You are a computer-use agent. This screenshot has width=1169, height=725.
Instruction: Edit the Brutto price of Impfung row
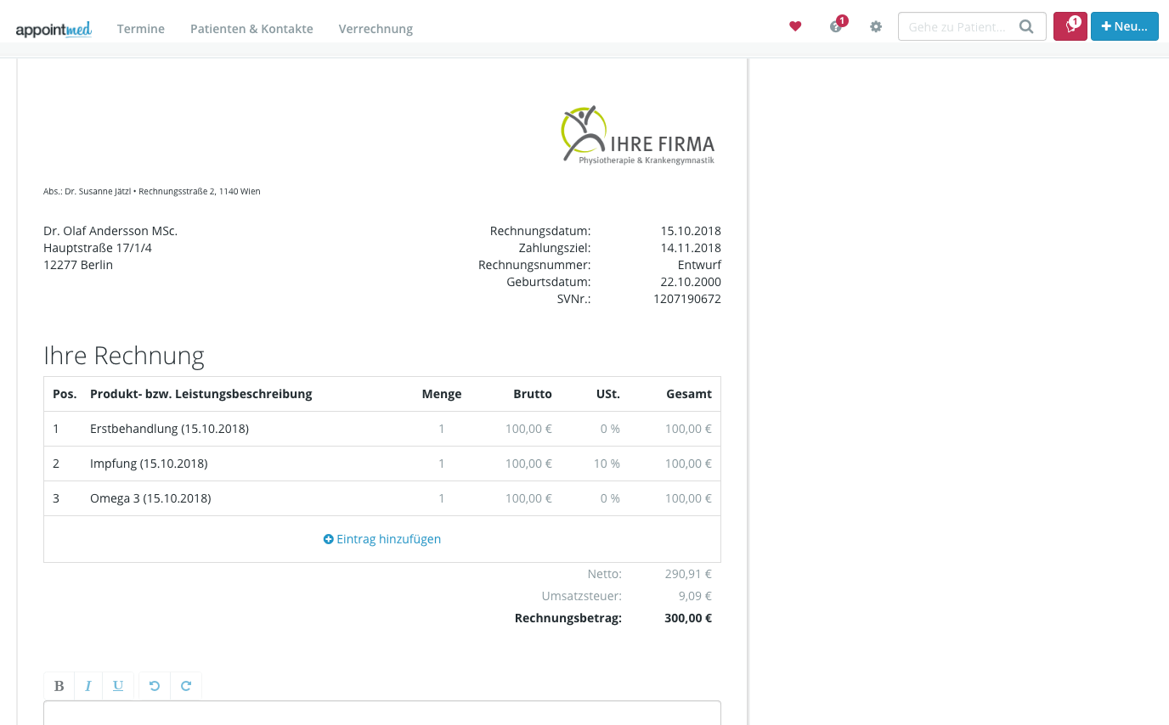tap(528, 464)
